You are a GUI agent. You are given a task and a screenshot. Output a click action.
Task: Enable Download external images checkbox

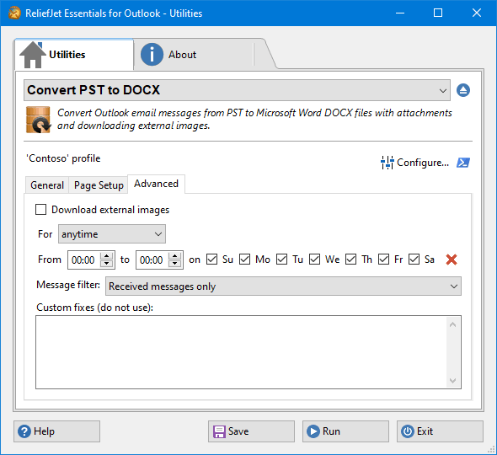(x=41, y=210)
